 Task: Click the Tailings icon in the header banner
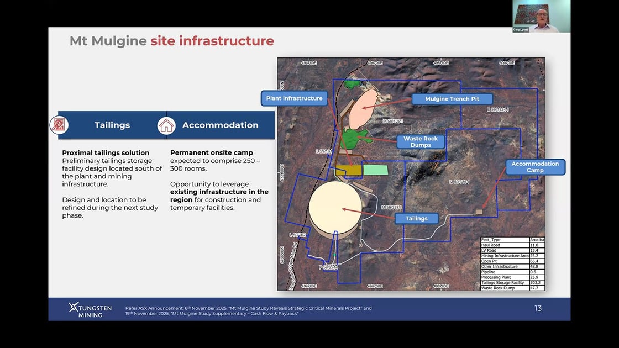tap(59, 125)
